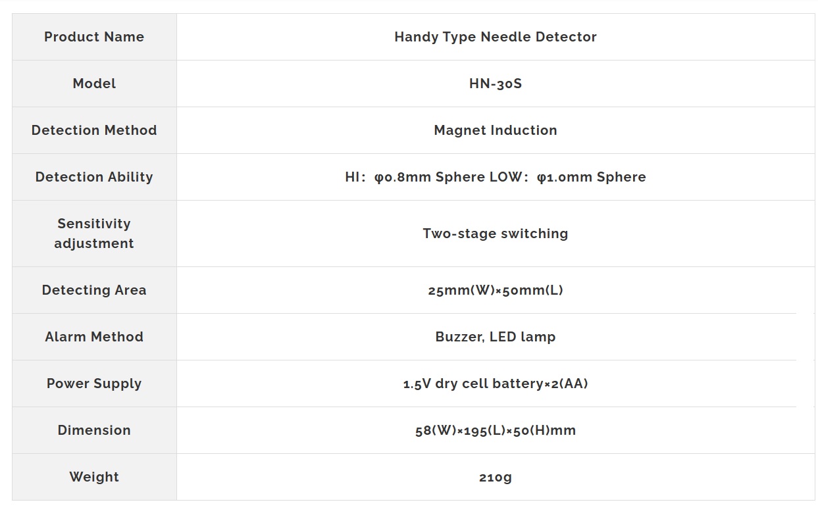
Task: Select the Handy Type Needle Detector text
Action: 496,37
